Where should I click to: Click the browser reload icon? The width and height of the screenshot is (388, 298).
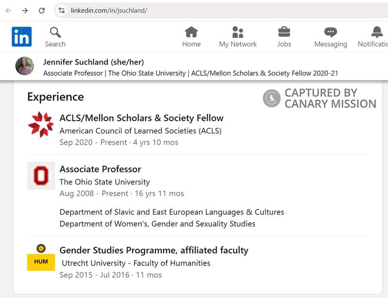pos(42,10)
